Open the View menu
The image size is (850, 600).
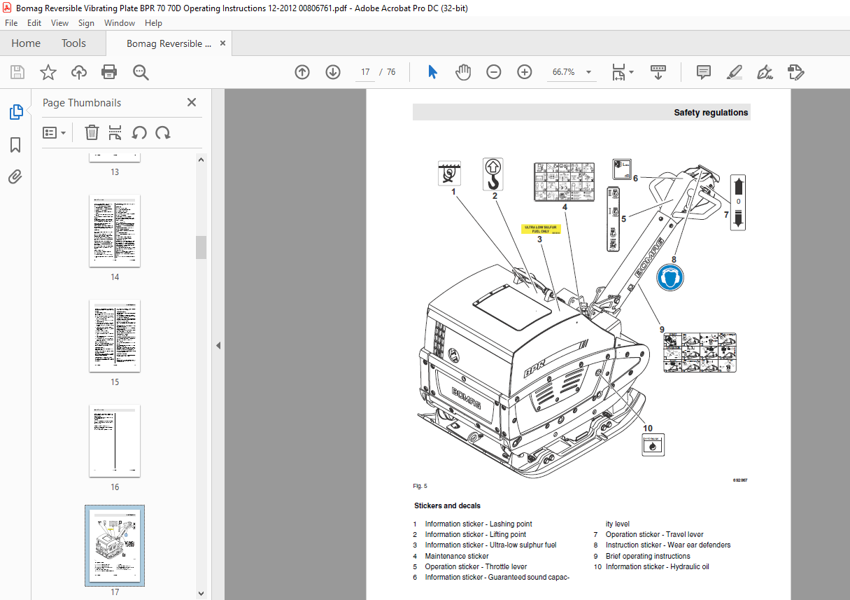[60, 23]
